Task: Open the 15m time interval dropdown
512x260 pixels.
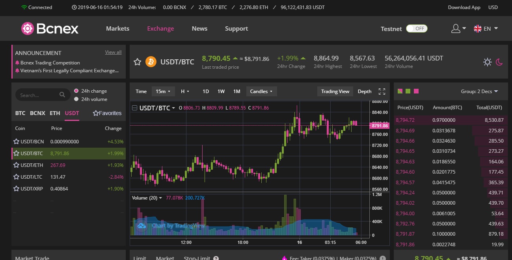Action: point(163,91)
